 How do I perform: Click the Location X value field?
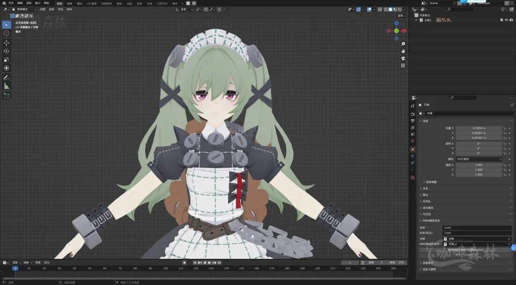coord(479,128)
